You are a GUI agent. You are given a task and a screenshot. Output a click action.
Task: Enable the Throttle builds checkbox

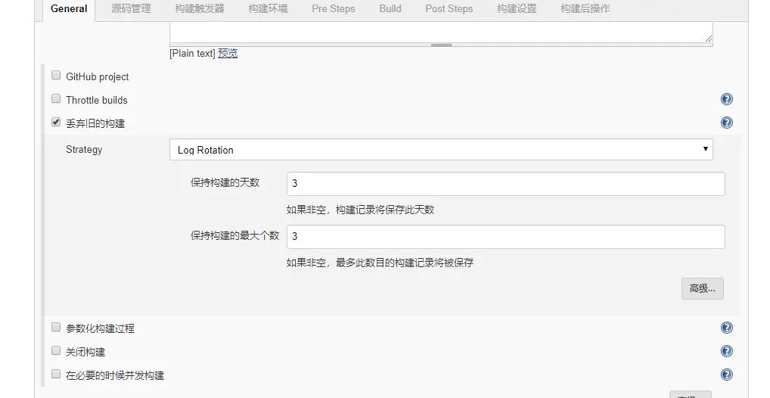coord(56,98)
